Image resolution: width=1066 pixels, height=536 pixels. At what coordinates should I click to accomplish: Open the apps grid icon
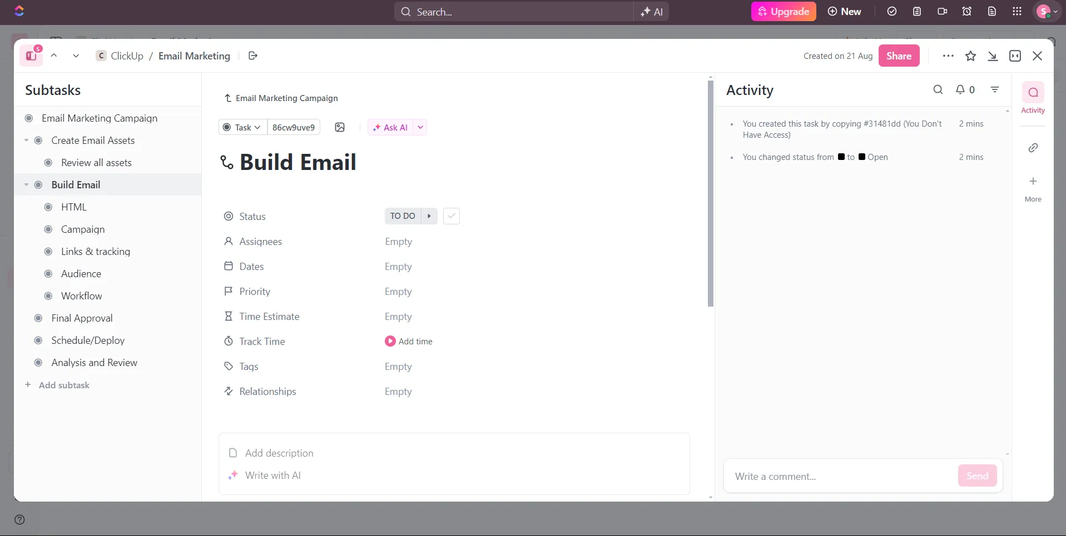coord(1017,12)
